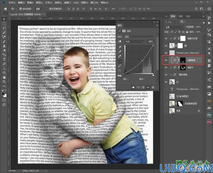
Task: Click the three-dots more align options
Action: tap(113, 9)
